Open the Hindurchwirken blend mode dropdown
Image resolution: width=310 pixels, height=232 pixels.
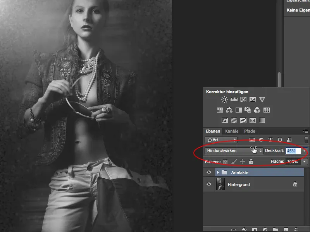click(234, 151)
